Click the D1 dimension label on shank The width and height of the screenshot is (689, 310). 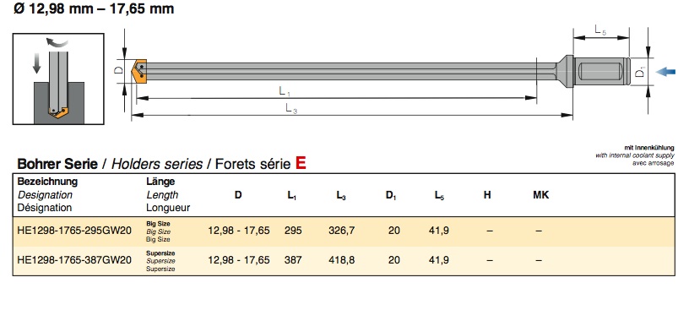click(x=641, y=71)
